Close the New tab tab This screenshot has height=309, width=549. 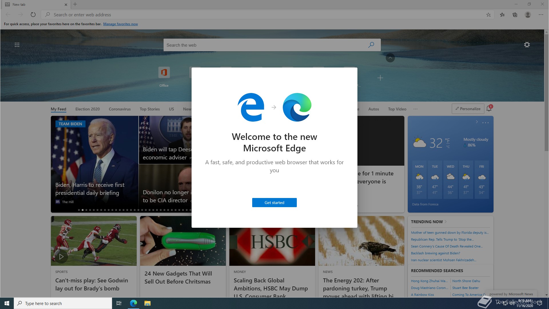[x=66, y=5]
